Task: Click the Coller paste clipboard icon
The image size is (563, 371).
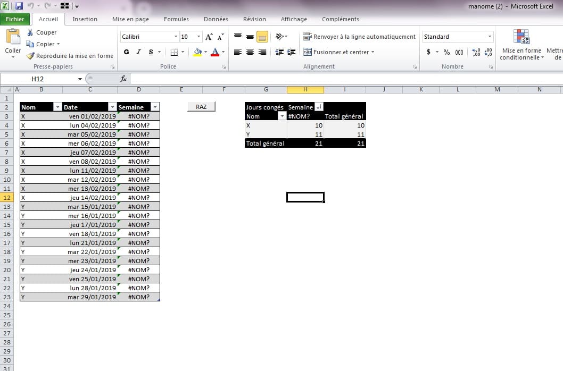Action: click(x=13, y=37)
